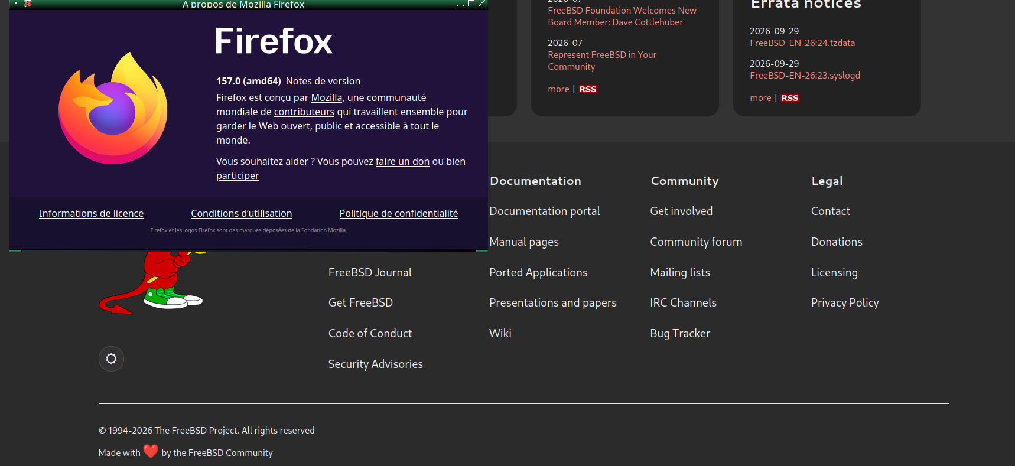Open the Notes de version link

point(323,81)
